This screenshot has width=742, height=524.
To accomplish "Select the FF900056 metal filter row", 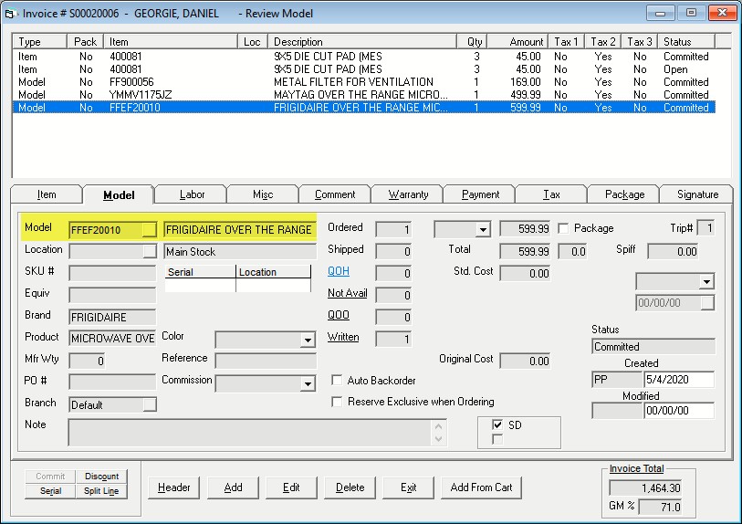I will tap(363, 82).
